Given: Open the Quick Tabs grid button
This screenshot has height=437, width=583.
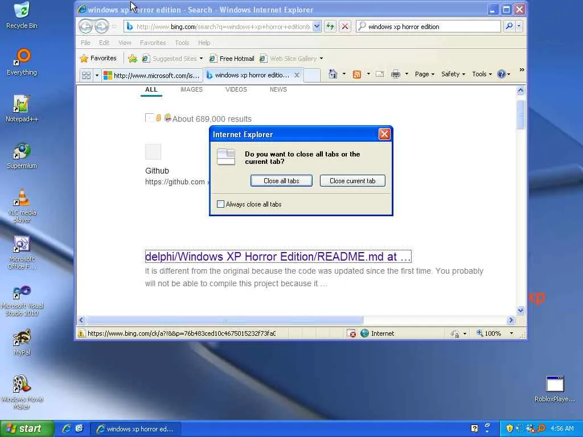Looking at the screenshot, I should (87, 76).
